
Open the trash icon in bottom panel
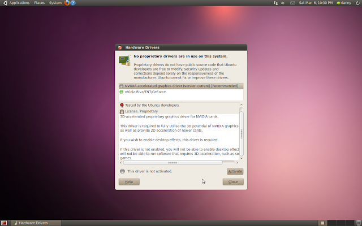358,223
